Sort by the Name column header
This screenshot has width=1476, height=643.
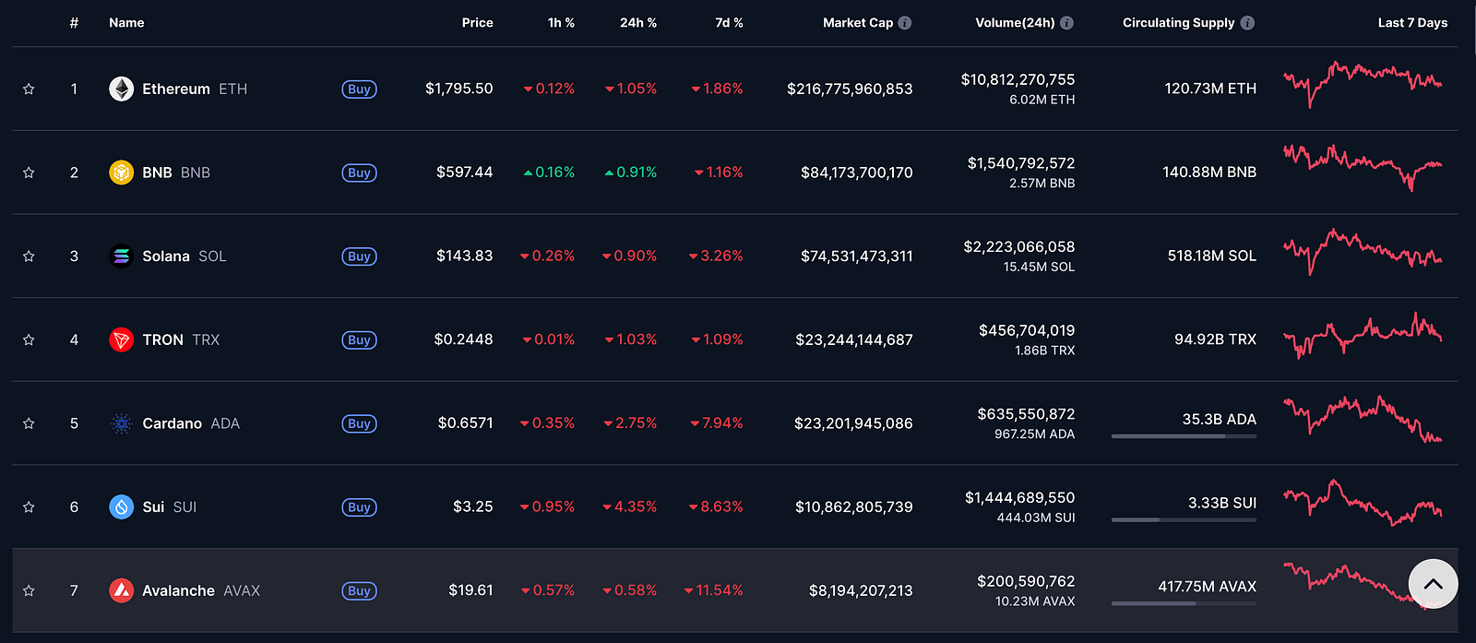[126, 23]
